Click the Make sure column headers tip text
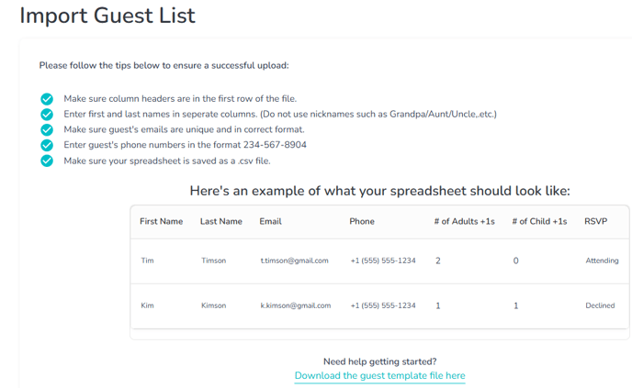This screenshot has height=388, width=632. pos(180,99)
